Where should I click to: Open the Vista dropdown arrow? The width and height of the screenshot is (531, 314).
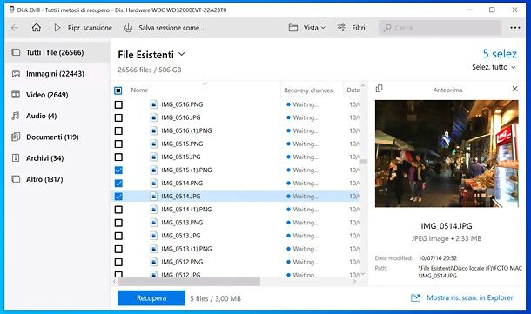323,28
